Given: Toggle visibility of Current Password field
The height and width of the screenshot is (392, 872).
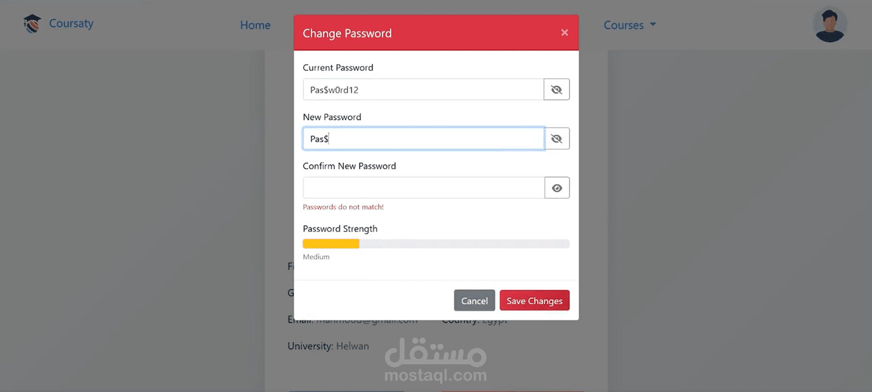Looking at the screenshot, I should [x=557, y=90].
